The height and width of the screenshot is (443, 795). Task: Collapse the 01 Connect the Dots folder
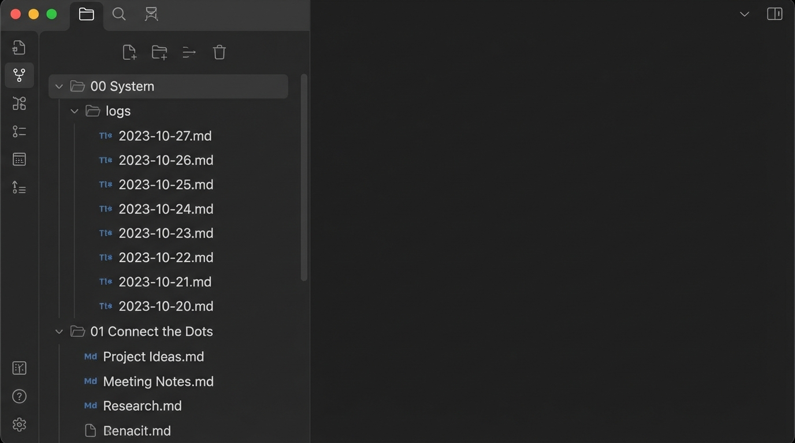click(59, 331)
